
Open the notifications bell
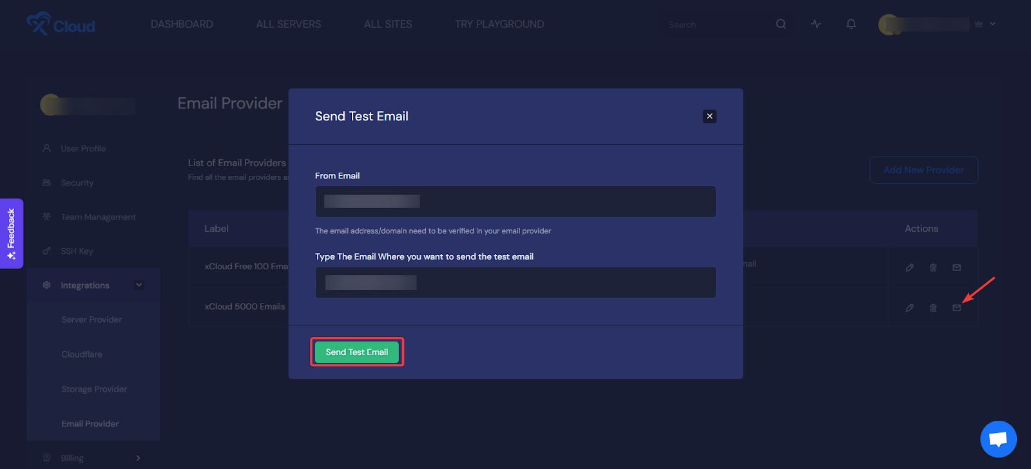tap(851, 24)
